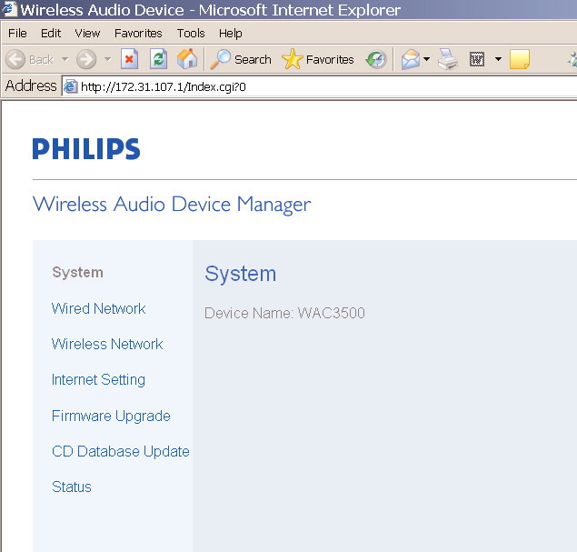The image size is (577, 552).
Task: Click the page icon in Address bar
Action: coord(70,86)
